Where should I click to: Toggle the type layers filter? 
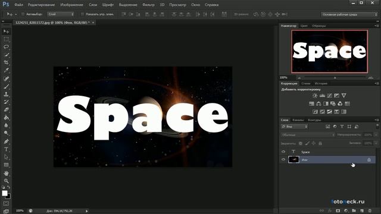342,127
